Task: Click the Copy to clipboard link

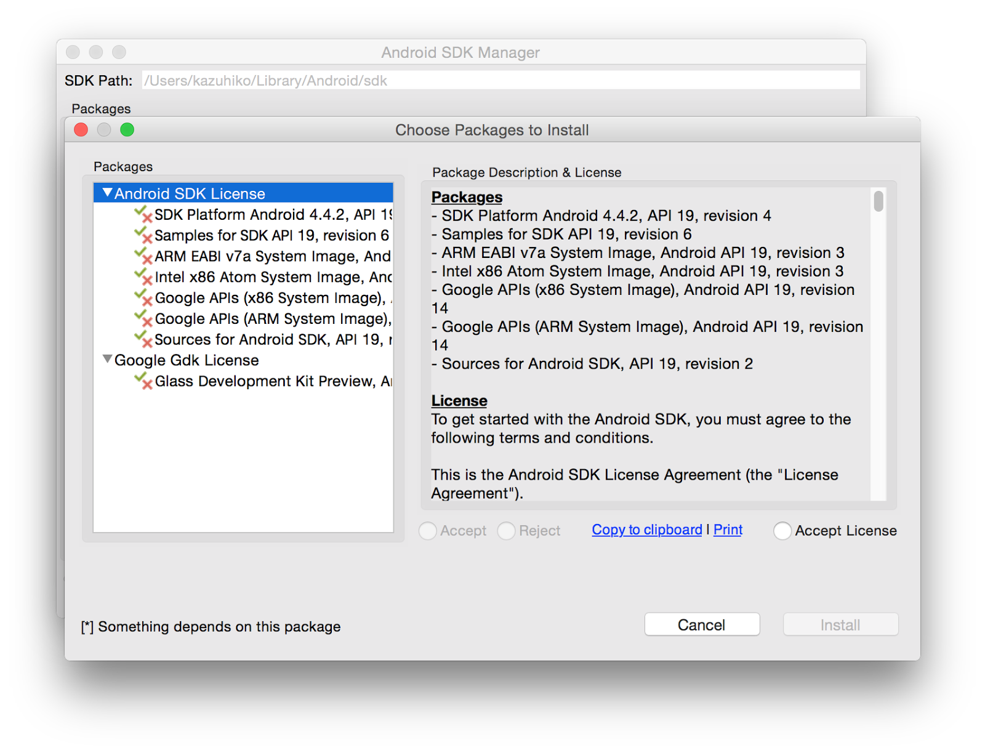Action: [x=647, y=530]
